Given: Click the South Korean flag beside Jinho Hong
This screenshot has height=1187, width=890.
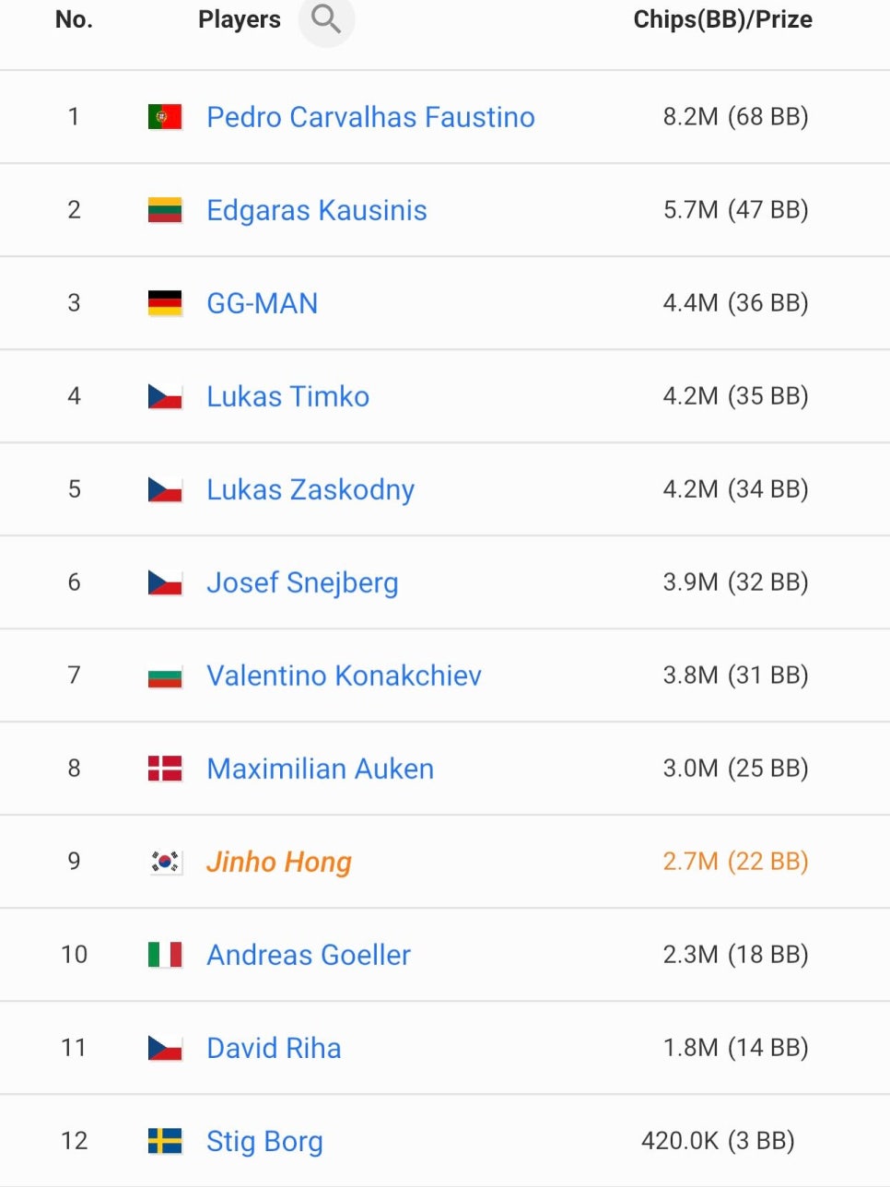Looking at the screenshot, I should tap(165, 862).
